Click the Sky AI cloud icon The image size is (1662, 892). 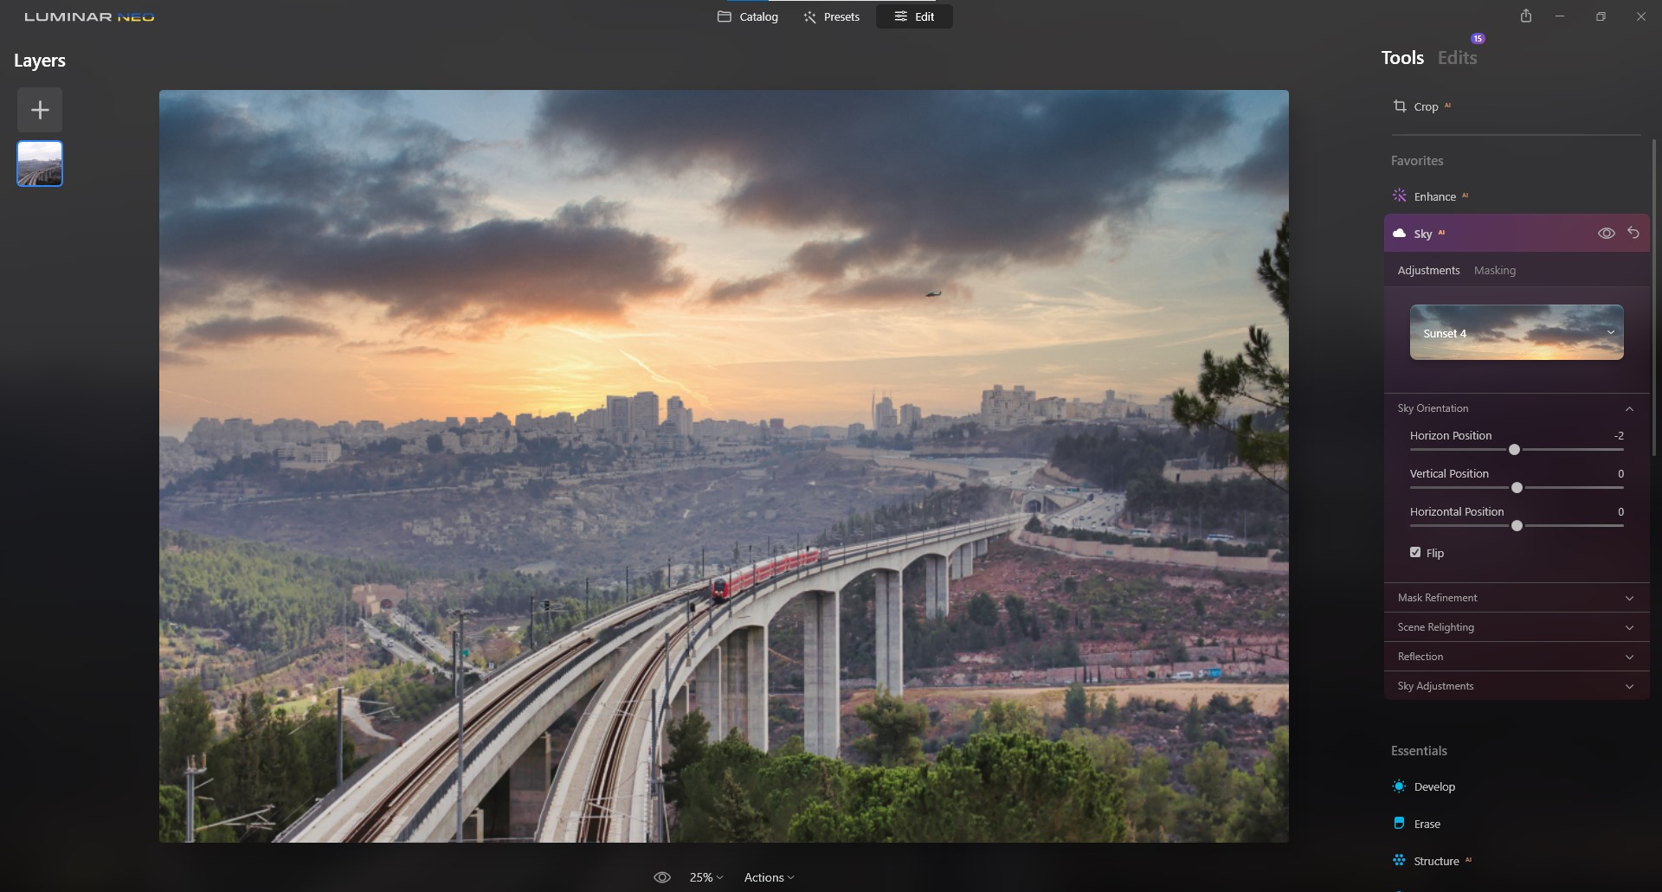point(1399,233)
